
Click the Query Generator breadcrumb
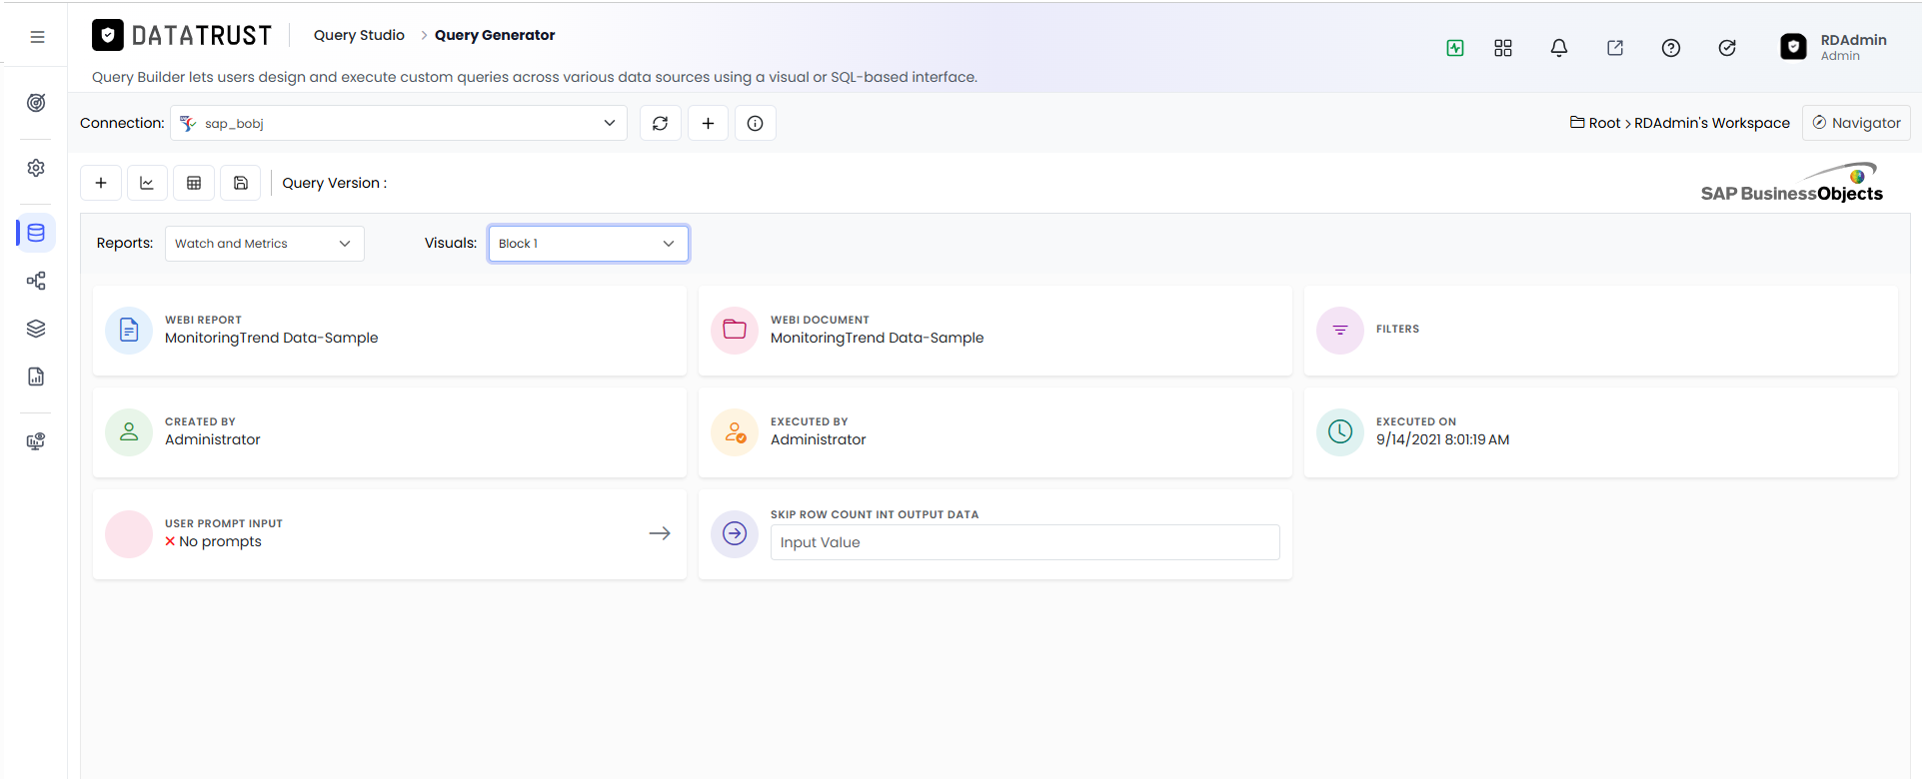coord(495,35)
